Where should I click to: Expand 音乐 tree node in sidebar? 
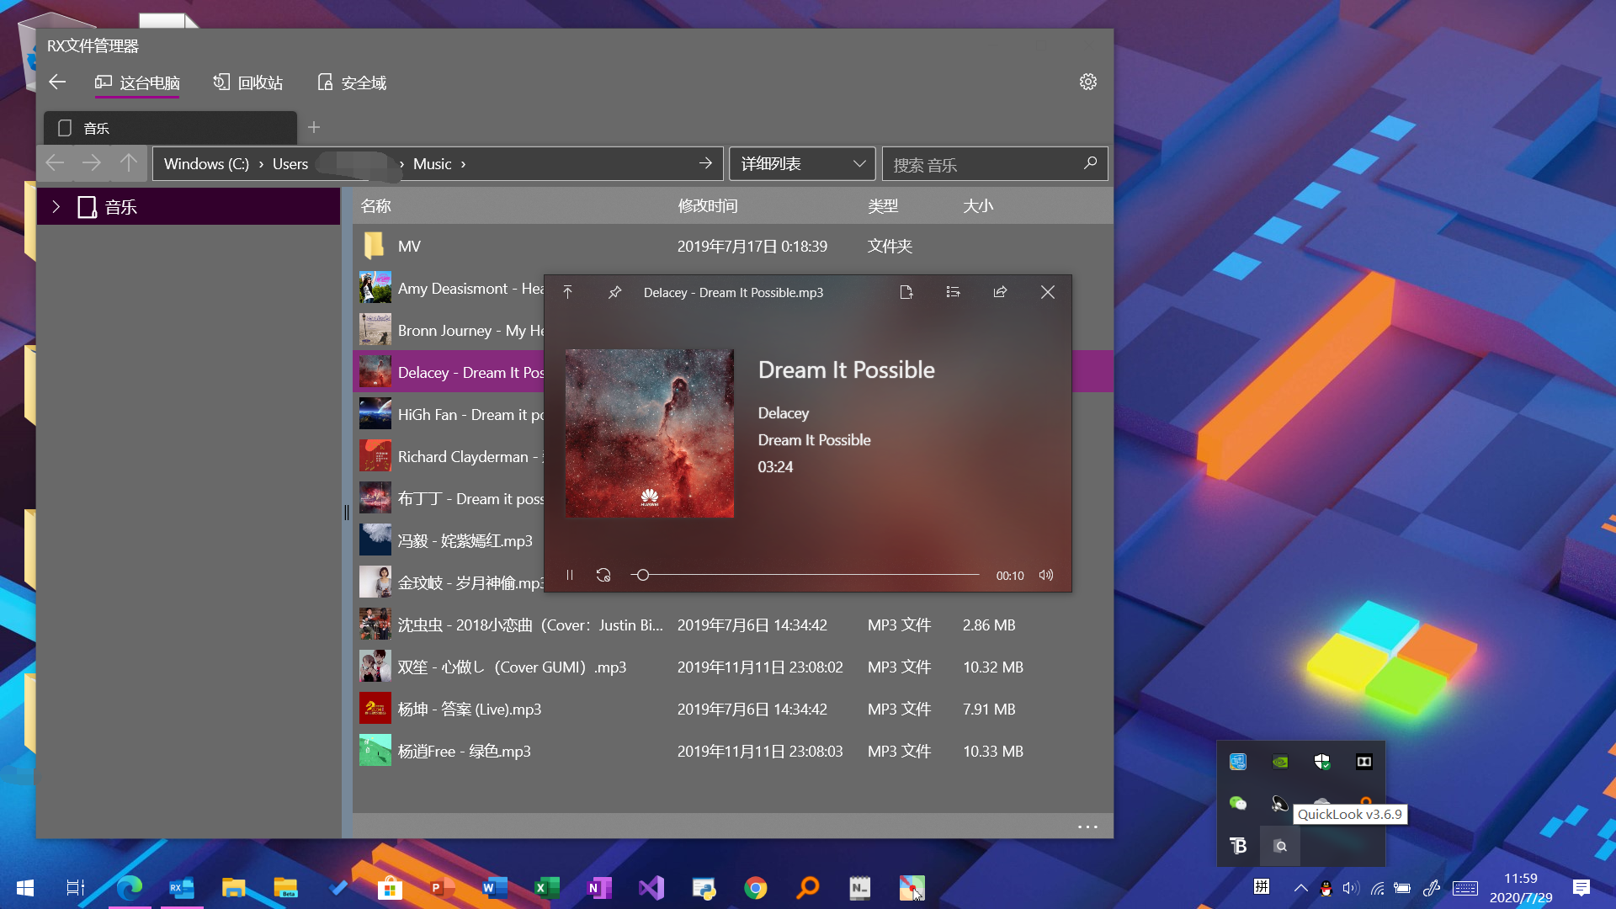(56, 207)
